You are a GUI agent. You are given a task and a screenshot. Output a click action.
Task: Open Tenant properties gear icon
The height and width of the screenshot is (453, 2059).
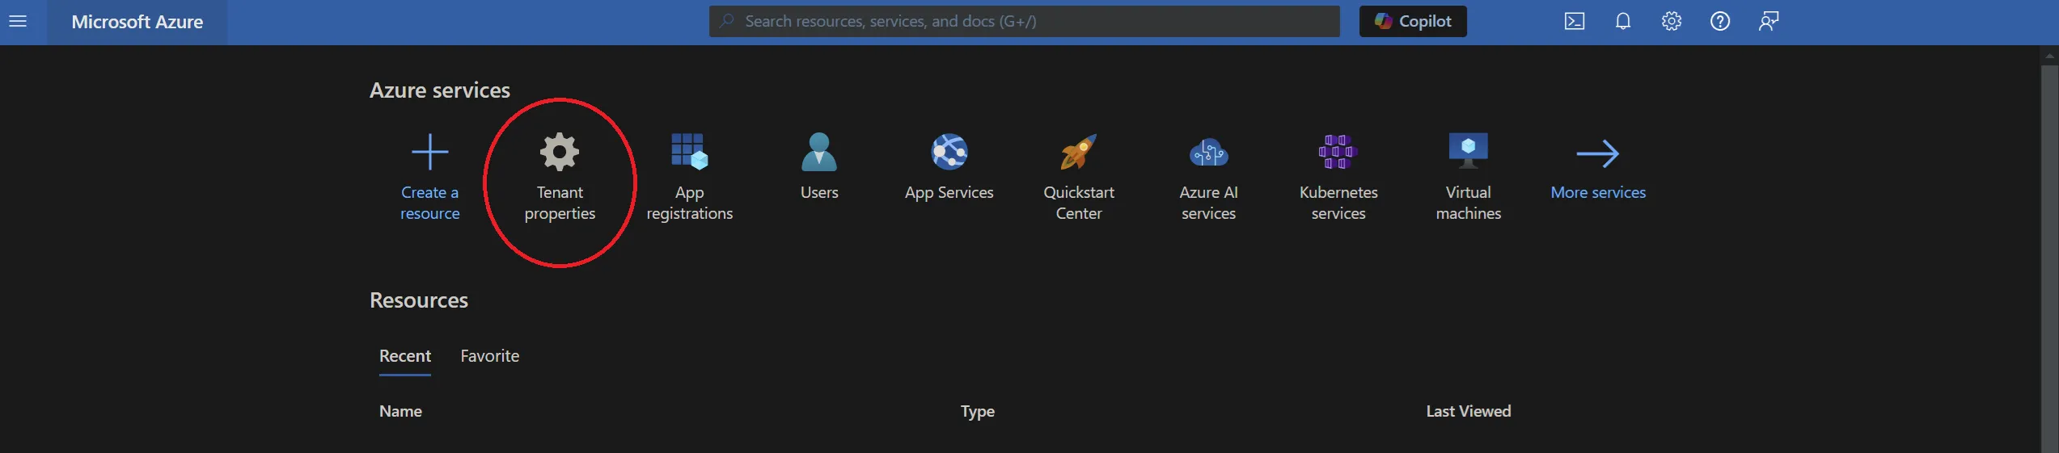[560, 152]
